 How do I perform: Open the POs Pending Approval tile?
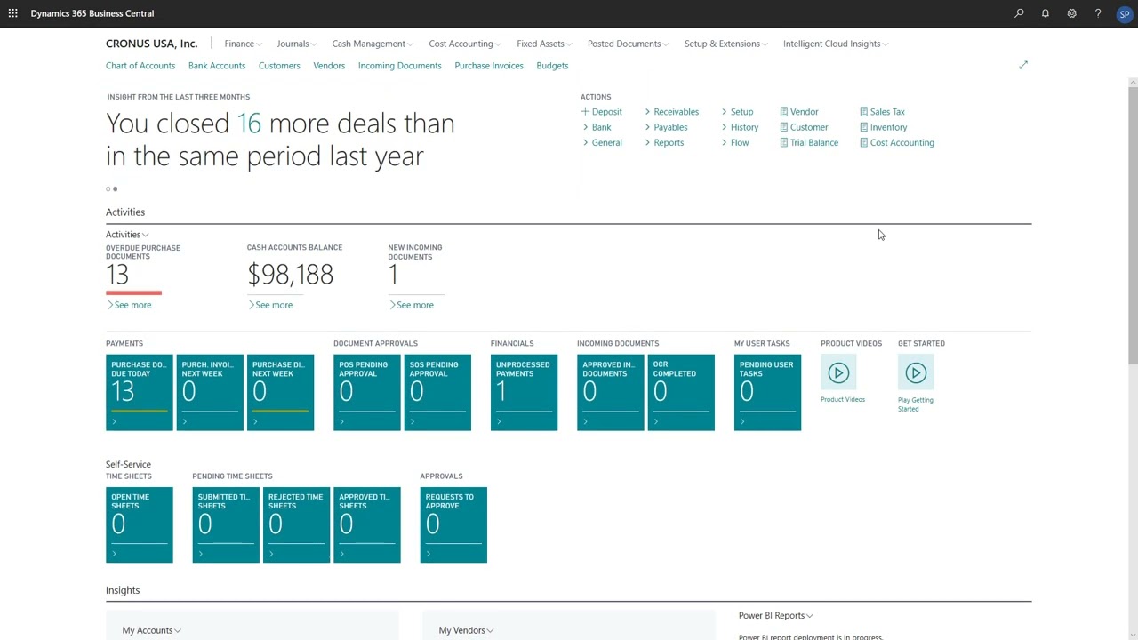tap(367, 392)
